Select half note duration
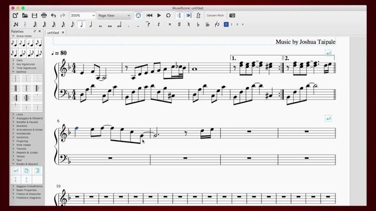 [x=90, y=25]
